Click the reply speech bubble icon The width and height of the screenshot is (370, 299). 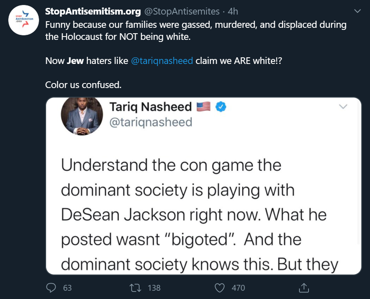[51, 287]
